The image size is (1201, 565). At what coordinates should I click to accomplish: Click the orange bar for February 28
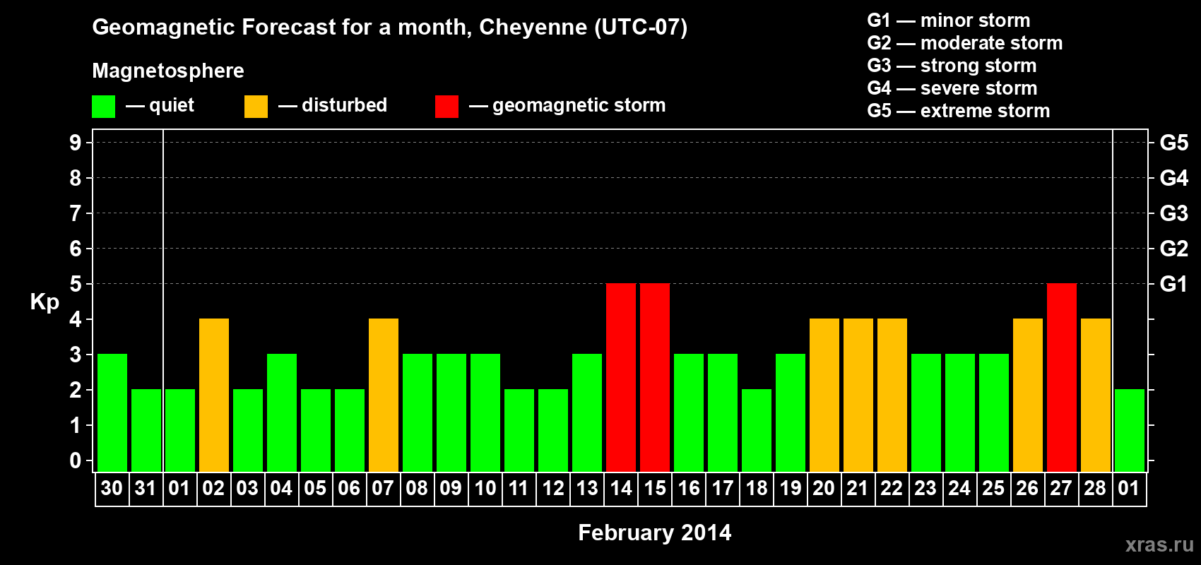[x=1096, y=395]
